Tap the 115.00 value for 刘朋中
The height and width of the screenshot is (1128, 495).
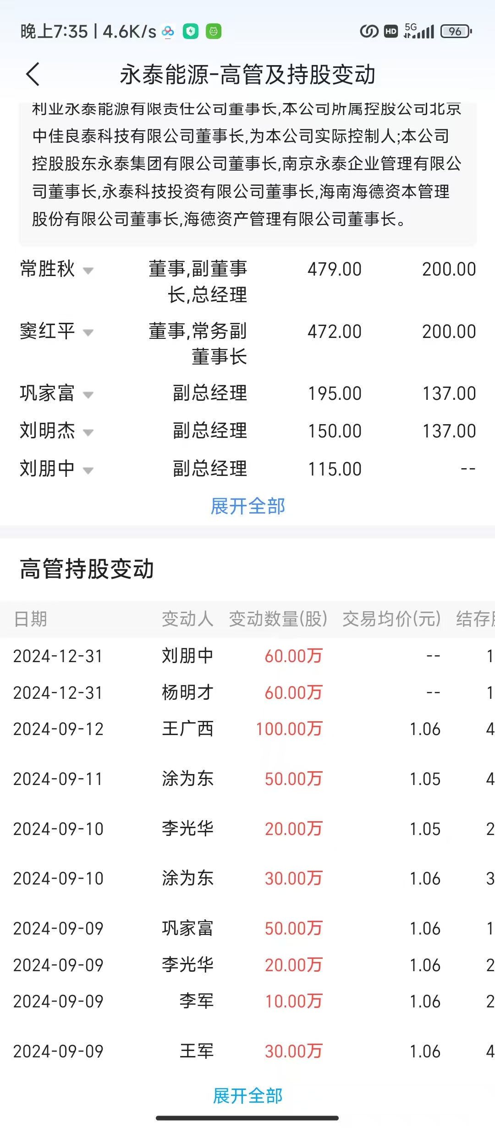tap(335, 469)
